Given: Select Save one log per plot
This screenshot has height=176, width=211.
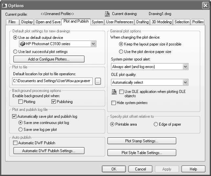Looking at the screenshot, I should [21, 130].
